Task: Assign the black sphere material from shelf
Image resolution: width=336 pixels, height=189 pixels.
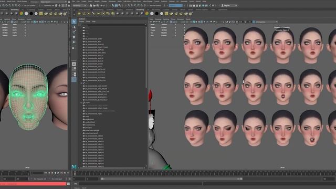Action: tap(156, 14)
